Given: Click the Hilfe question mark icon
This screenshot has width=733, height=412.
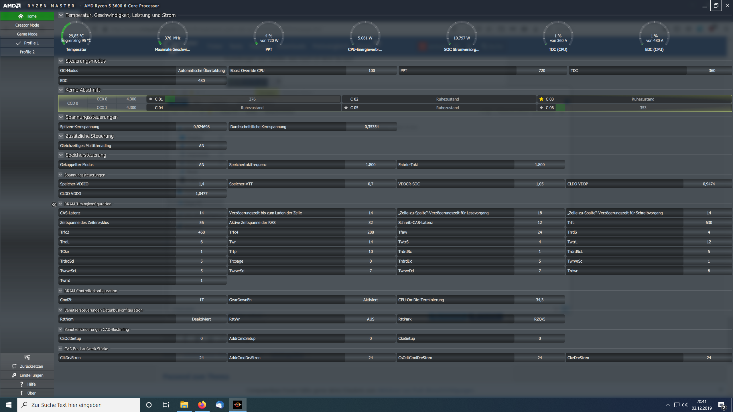Looking at the screenshot, I should (x=22, y=384).
